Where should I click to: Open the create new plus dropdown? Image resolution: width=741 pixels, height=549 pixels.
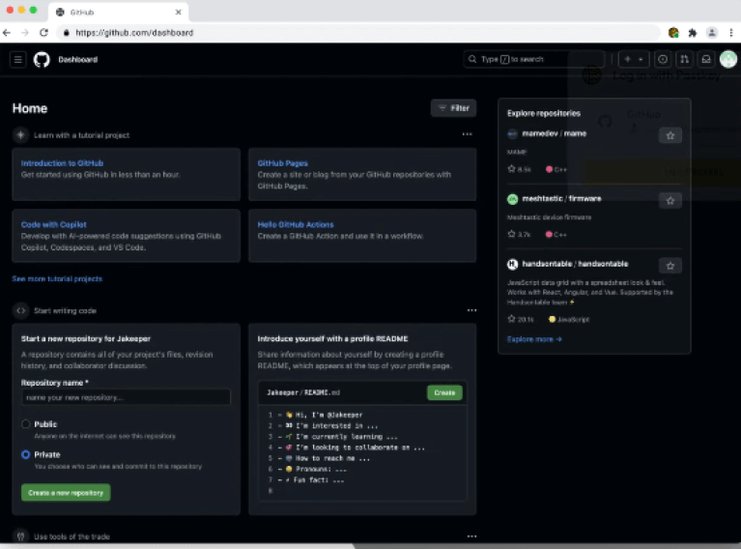(634, 60)
